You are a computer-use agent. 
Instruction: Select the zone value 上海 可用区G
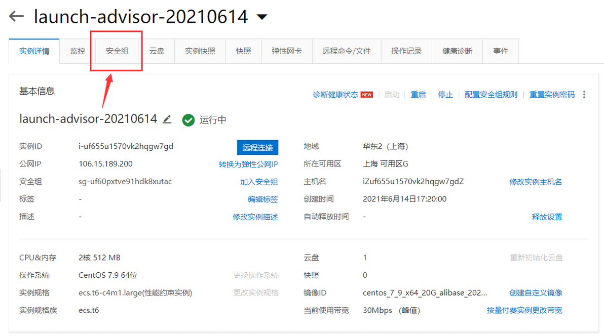(x=385, y=164)
